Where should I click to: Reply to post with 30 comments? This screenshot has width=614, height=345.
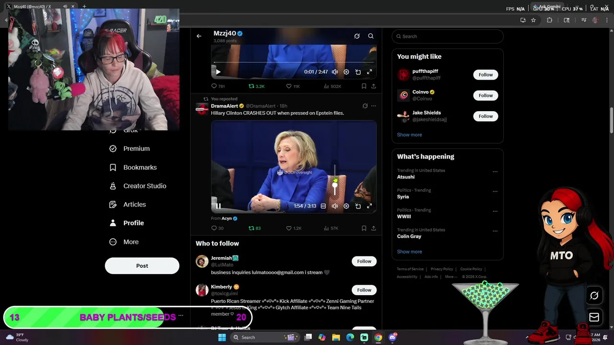point(217,228)
